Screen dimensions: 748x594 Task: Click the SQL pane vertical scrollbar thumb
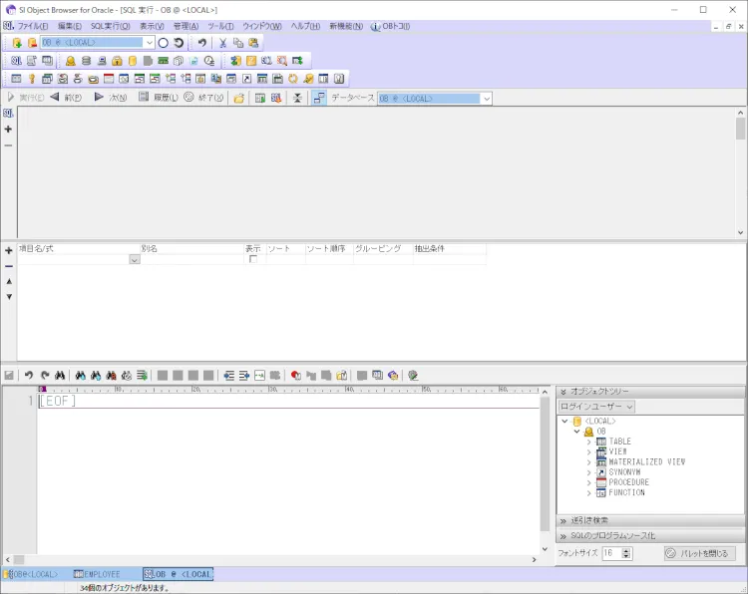tap(740, 129)
